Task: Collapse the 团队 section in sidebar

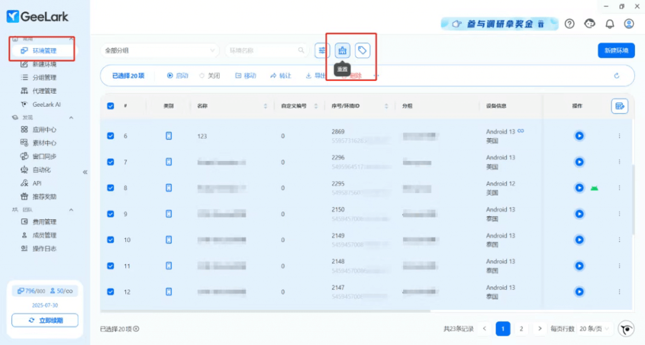Action: tap(71, 209)
